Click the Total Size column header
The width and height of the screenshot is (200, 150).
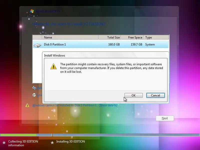tap(110, 37)
